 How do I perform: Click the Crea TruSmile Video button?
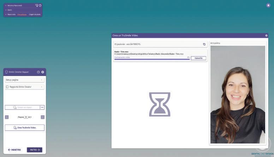coord(25,128)
